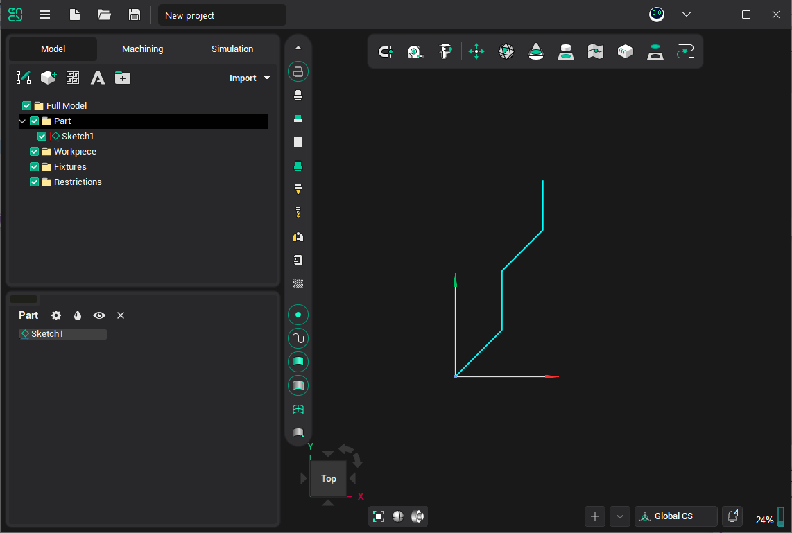
Task: Toggle the Restrictions checkbox
Action: (35, 182)
